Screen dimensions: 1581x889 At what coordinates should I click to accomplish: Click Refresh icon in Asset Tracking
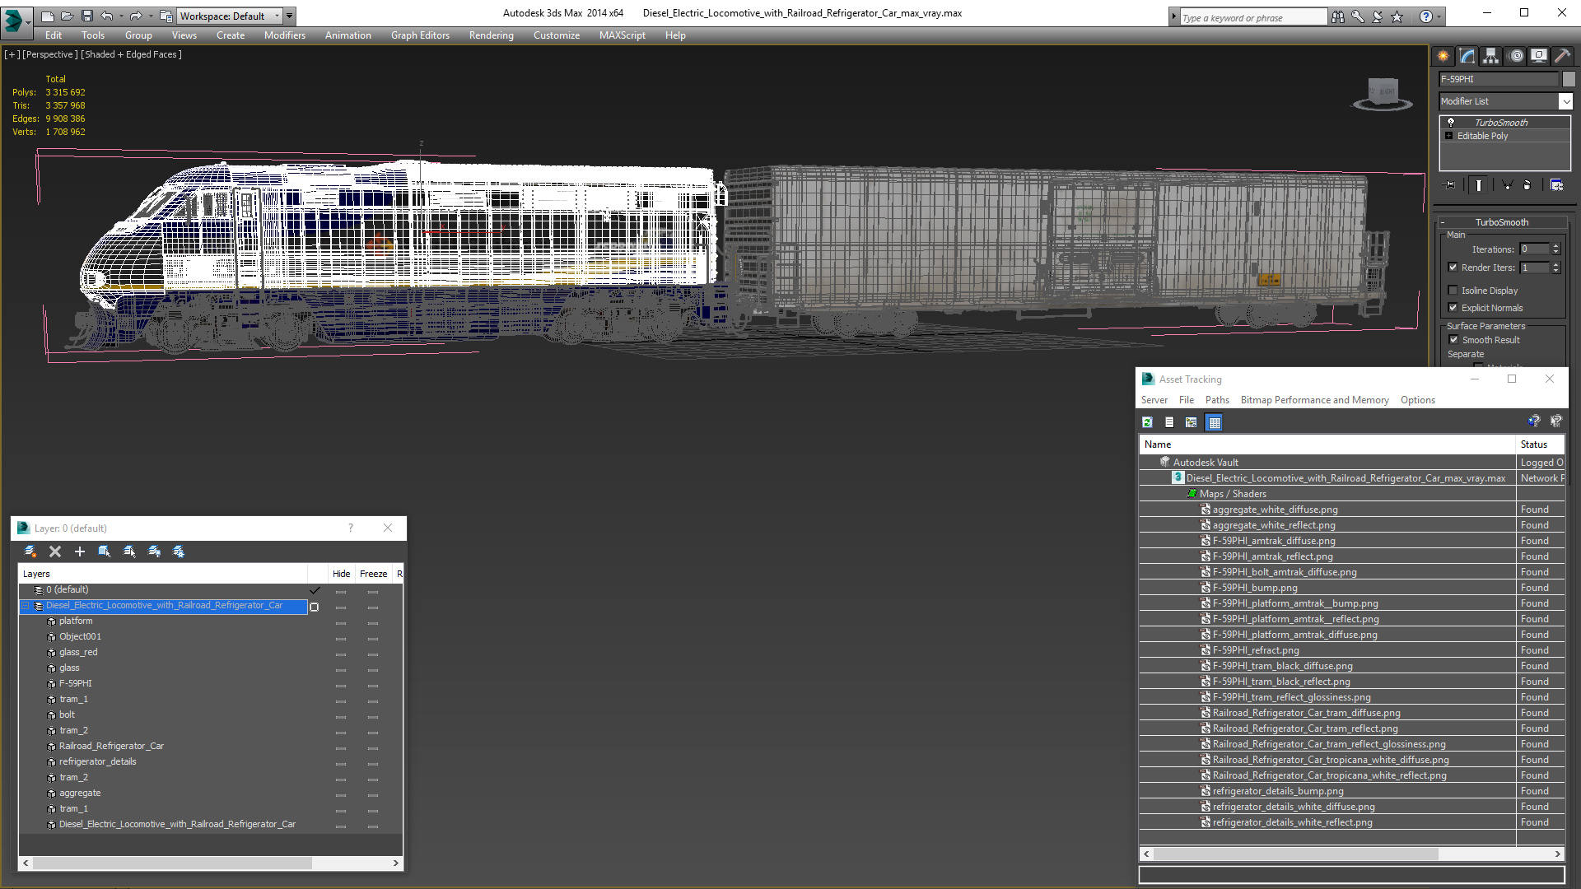click(x=1147, y=422)
